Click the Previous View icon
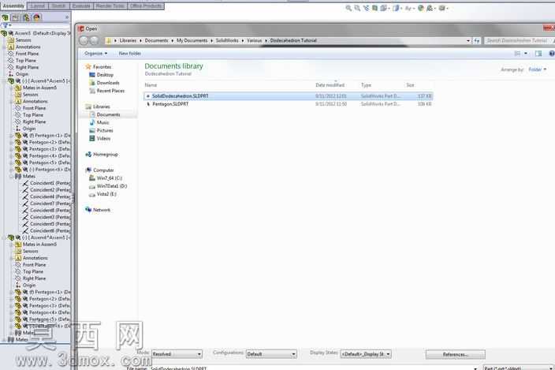This screenshot has width=555, height=370. pyautogui.click(x=366, y=8)
